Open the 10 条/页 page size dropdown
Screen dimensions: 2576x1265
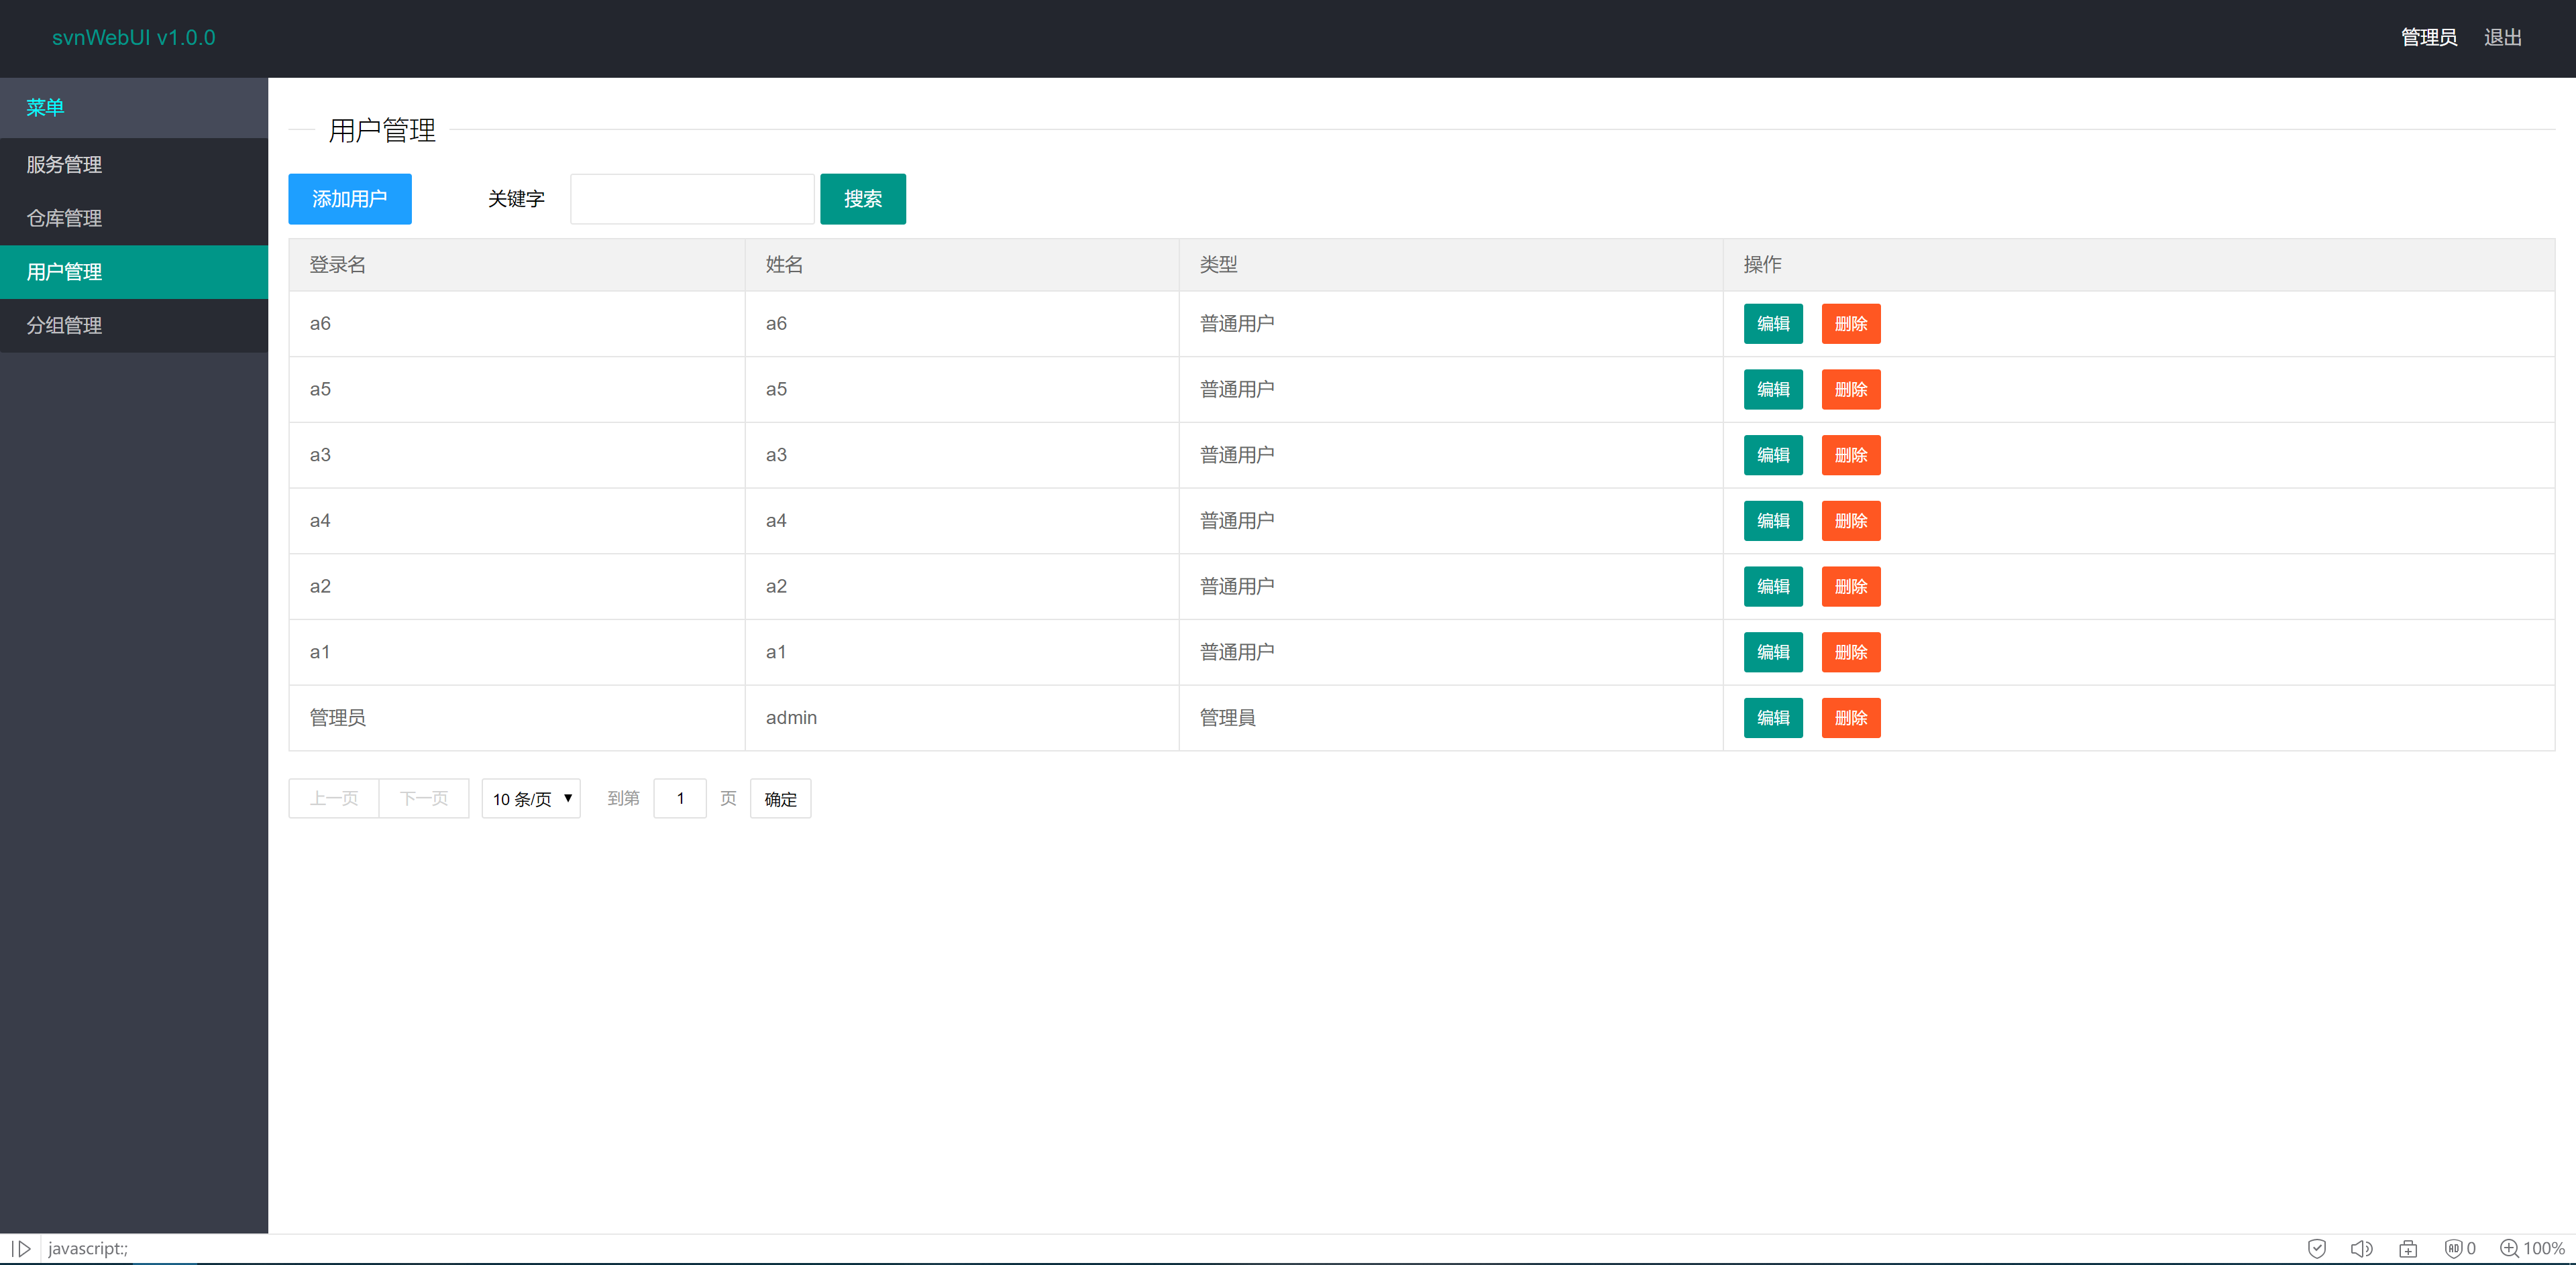coord(530,798)
